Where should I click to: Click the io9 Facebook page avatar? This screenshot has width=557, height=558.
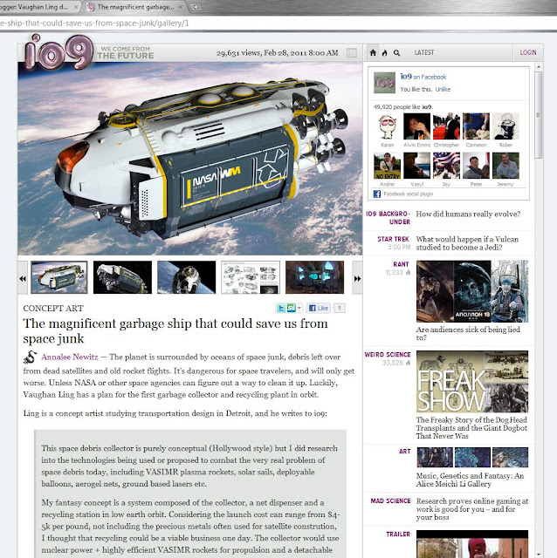point(384,83)
